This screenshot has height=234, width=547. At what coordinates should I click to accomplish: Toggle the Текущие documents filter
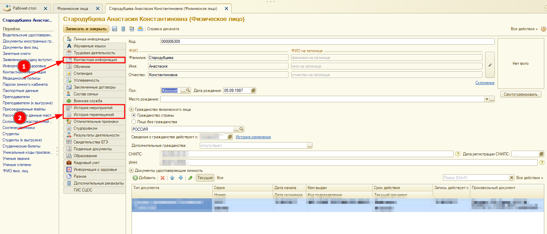[x=205, y=178]
